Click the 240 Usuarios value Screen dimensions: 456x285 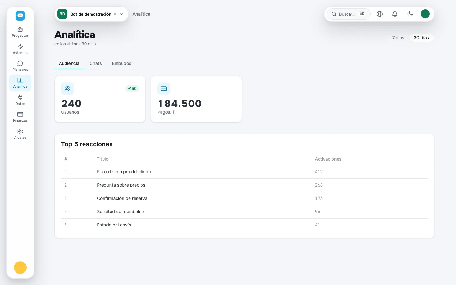pyautogui.click(x=72, y=104)
